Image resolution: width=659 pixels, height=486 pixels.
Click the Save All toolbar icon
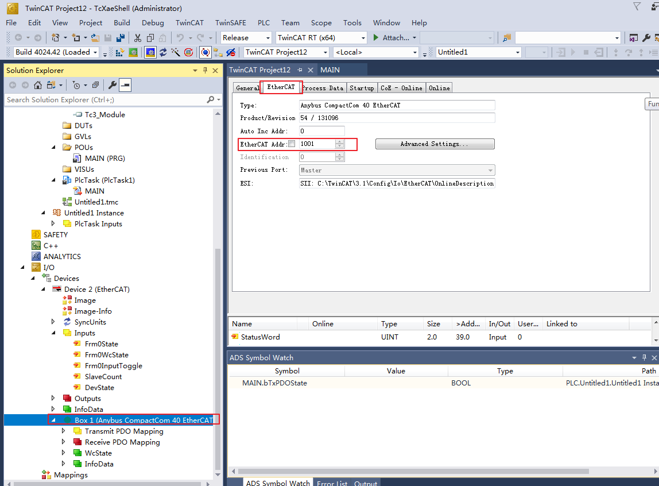coord(121,38)
